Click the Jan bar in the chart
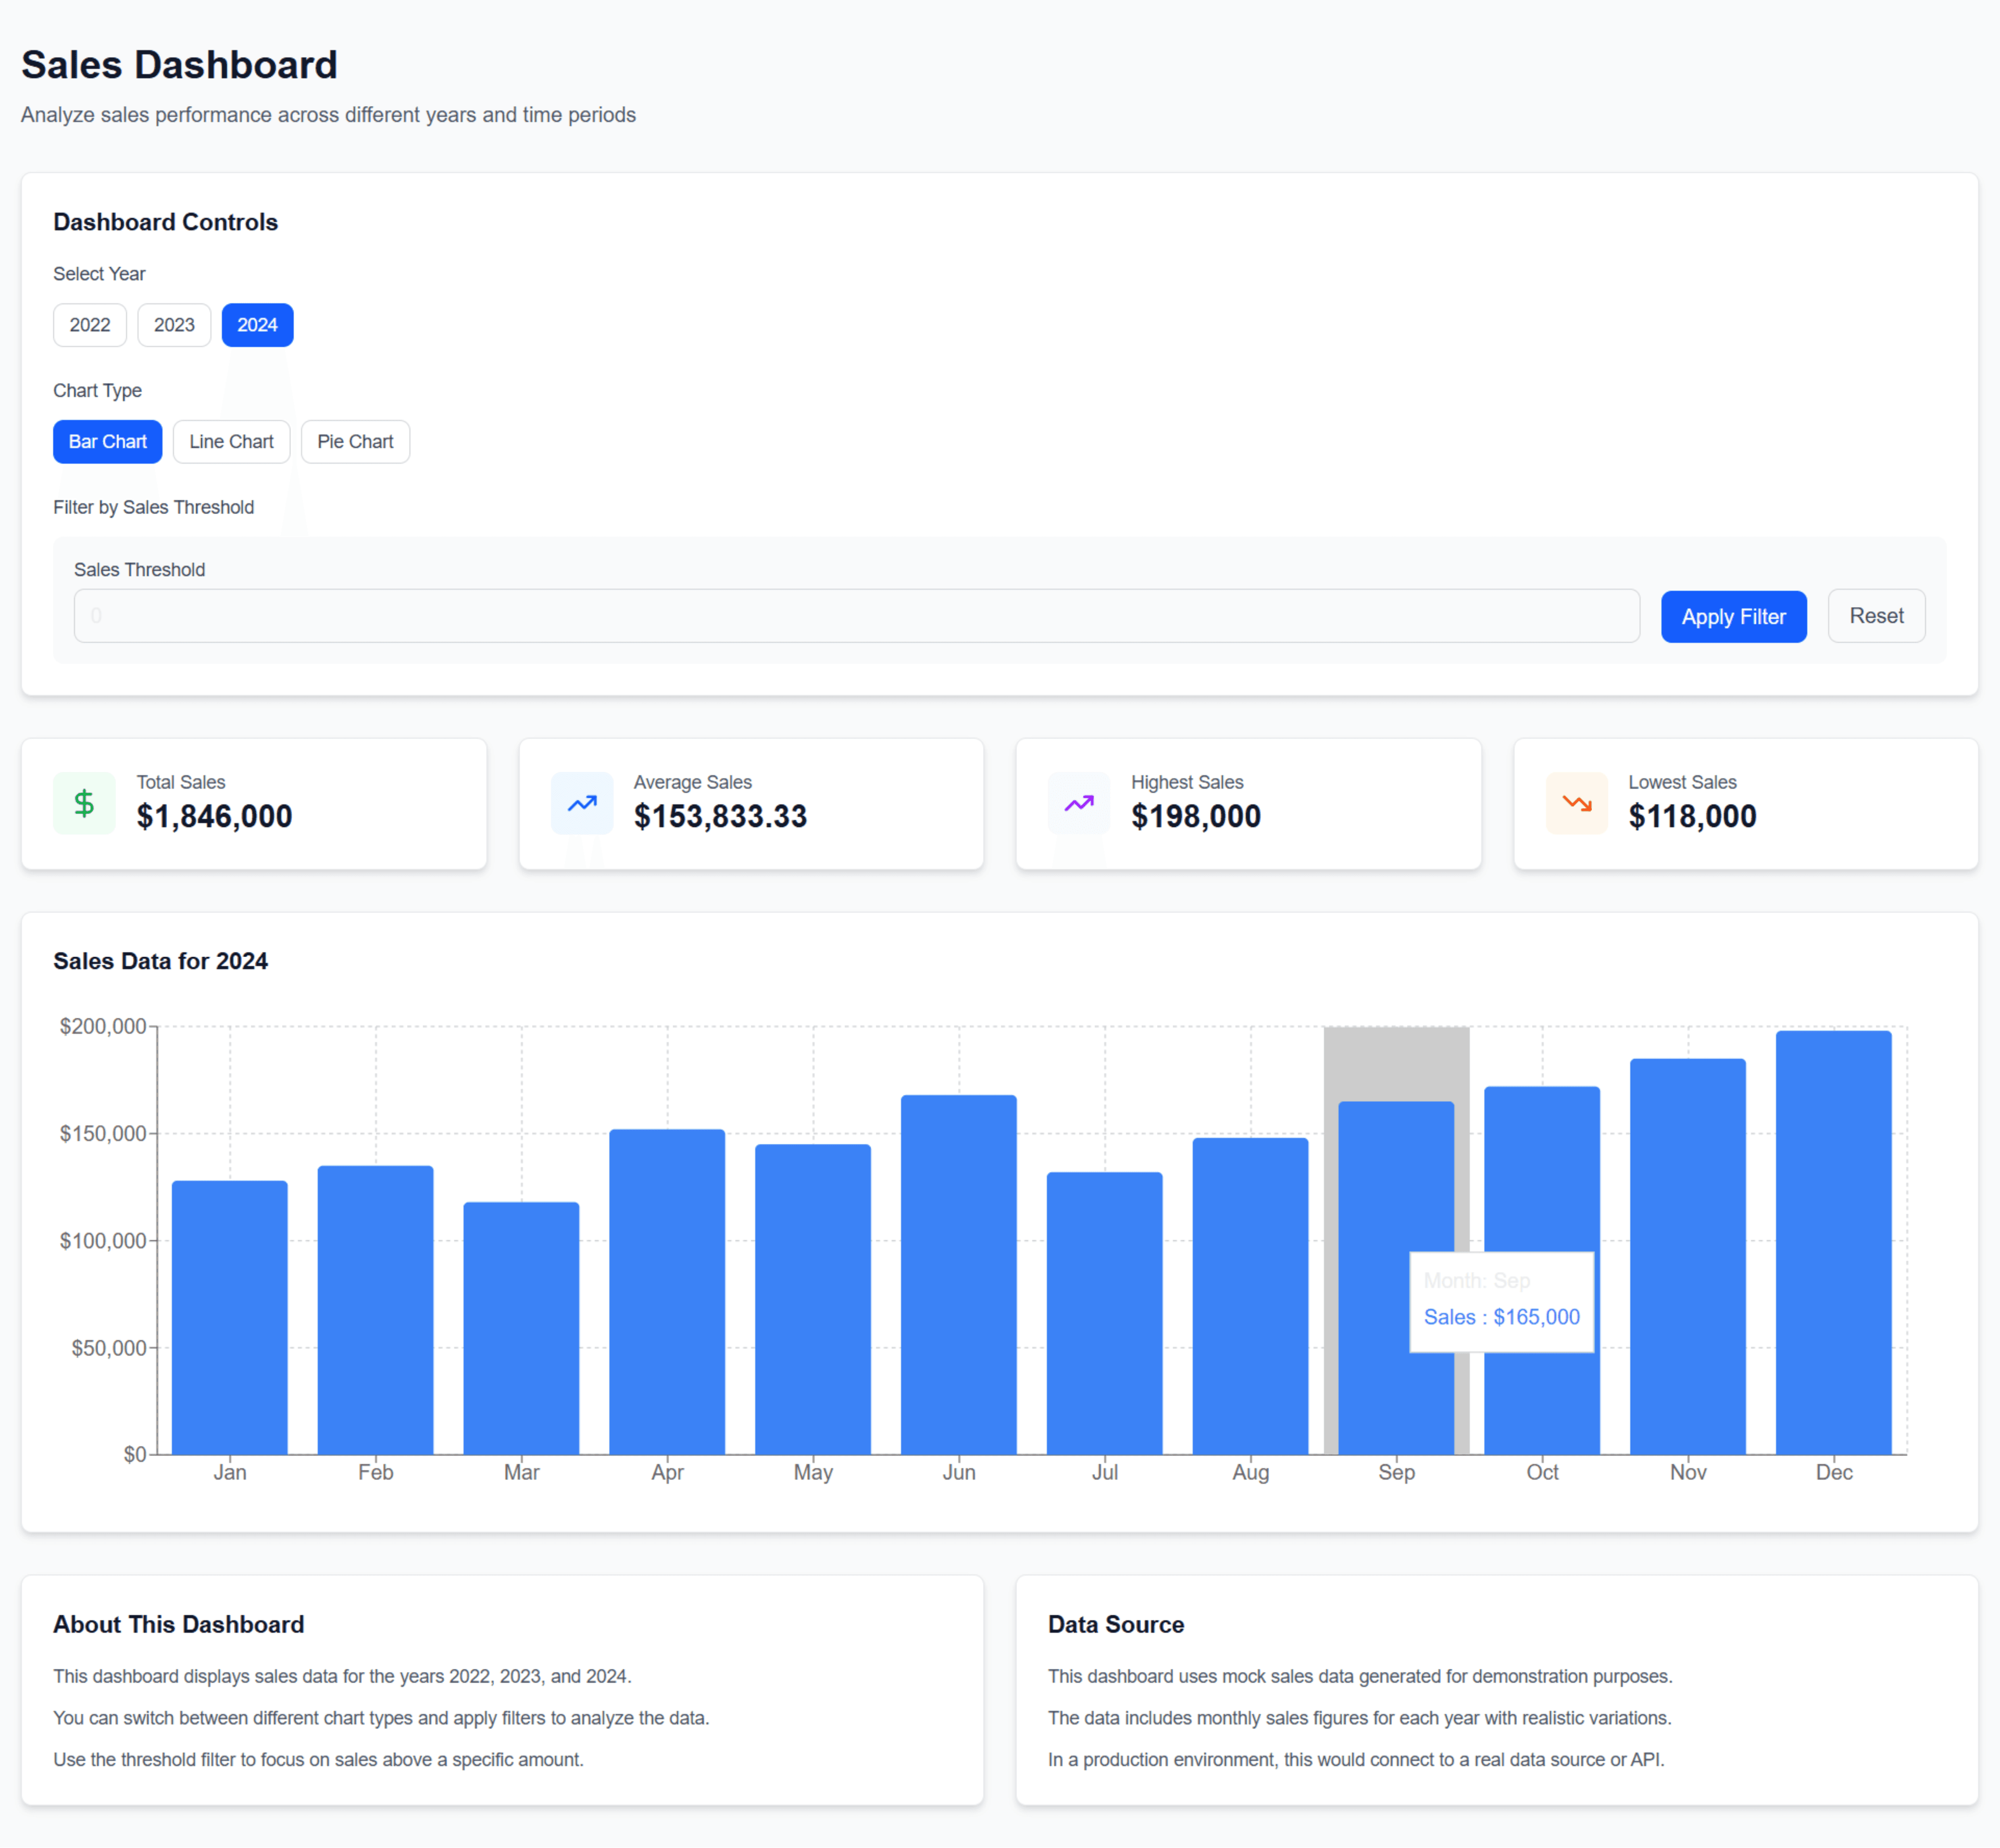 coord(230,1317)
